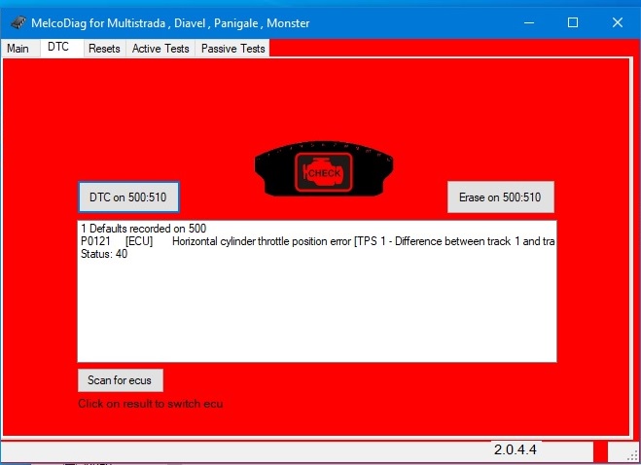Screen dimensions: 641x465
Task: Click the red status indicator in status bar
Action: pos(600,451)
